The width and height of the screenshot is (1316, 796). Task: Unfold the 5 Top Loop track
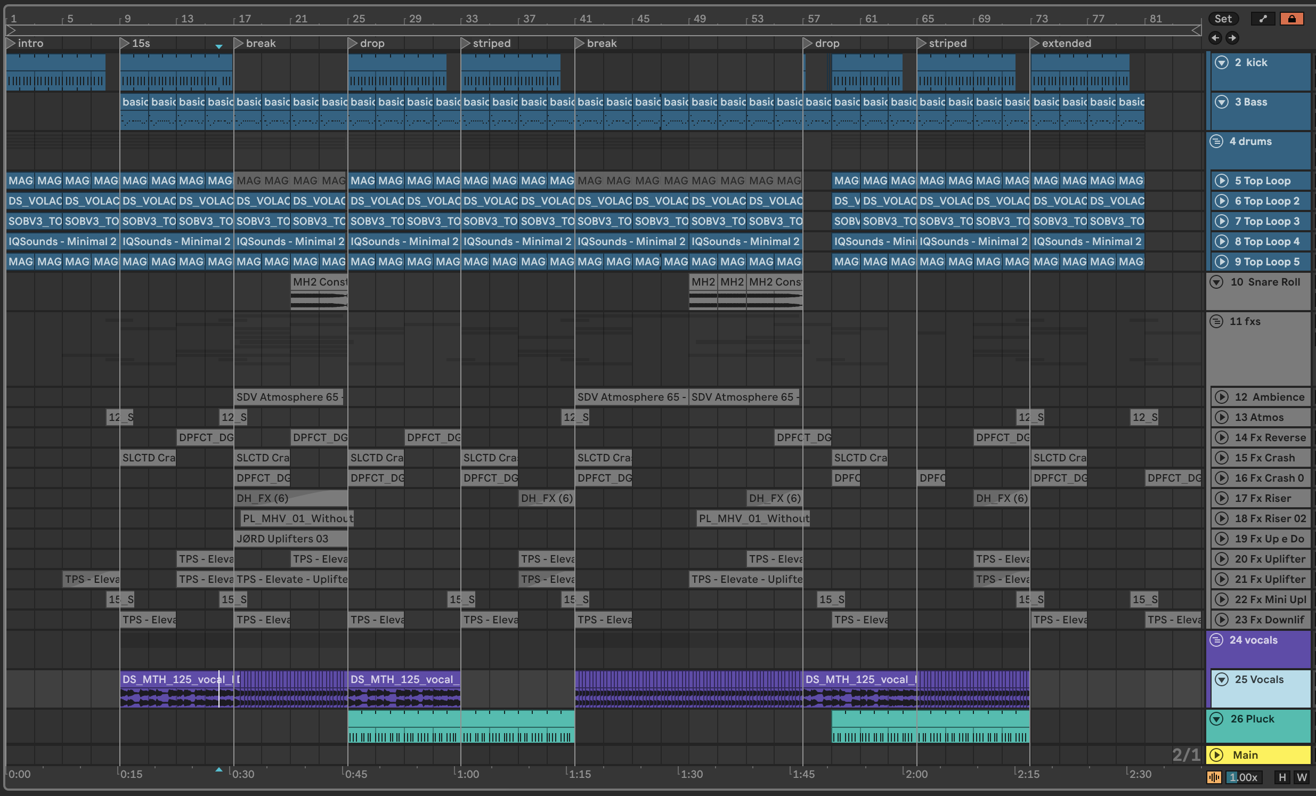[x=1222, y=181]
